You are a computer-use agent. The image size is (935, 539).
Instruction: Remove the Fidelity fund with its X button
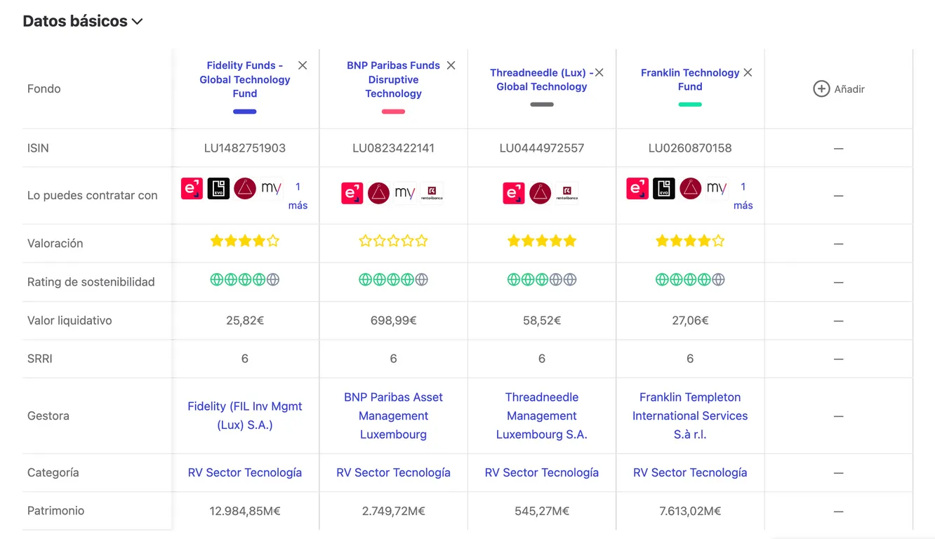302,65
